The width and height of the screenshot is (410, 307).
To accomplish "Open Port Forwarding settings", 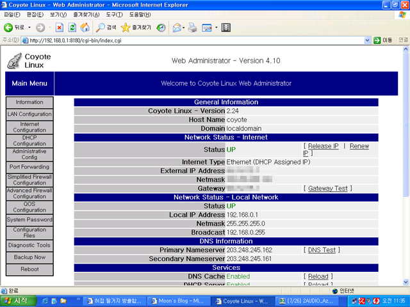I will [29, 167].
